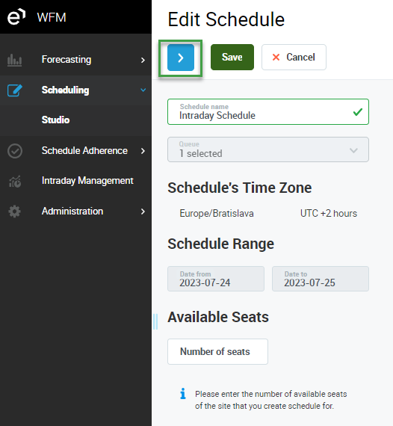Open Intraday Management menu item
The width and height of the screenshot is (393, 426).
tap(87, 181)
